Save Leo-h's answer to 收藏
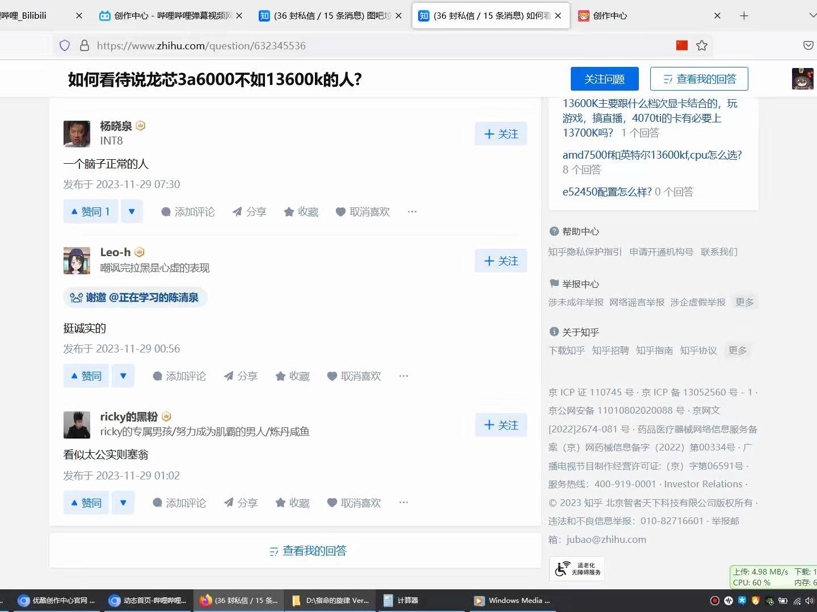 (x=293, y=376)
